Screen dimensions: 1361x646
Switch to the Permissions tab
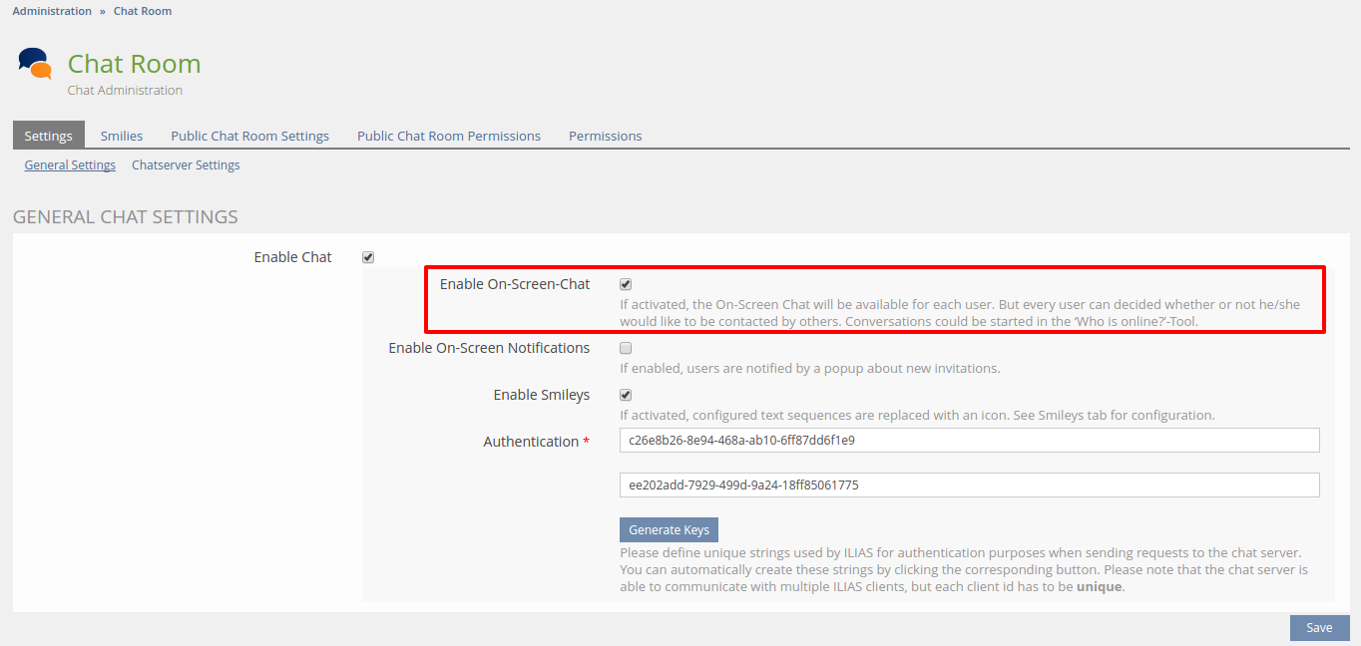coord(605,136)
